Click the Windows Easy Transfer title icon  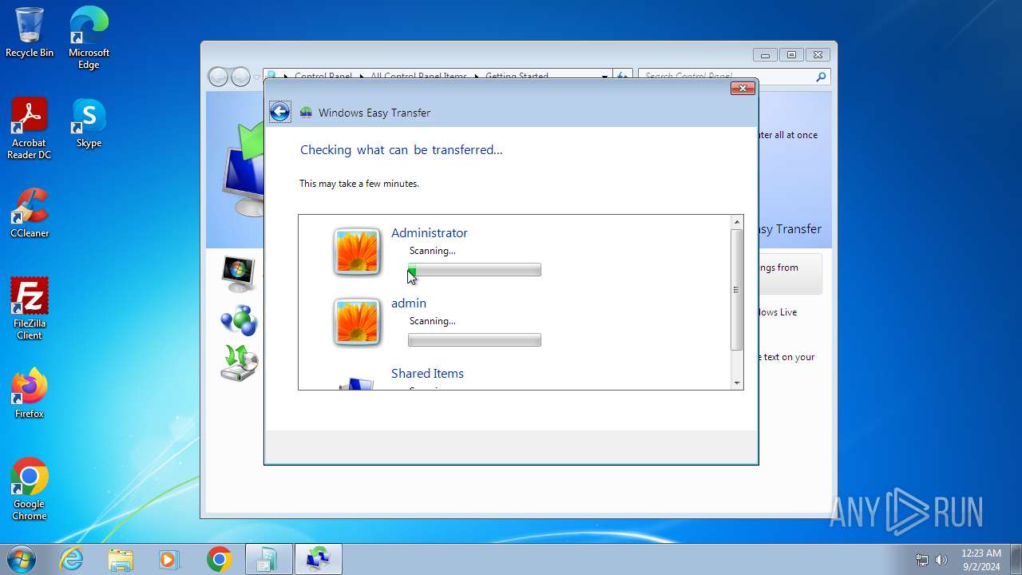point(306,113)
